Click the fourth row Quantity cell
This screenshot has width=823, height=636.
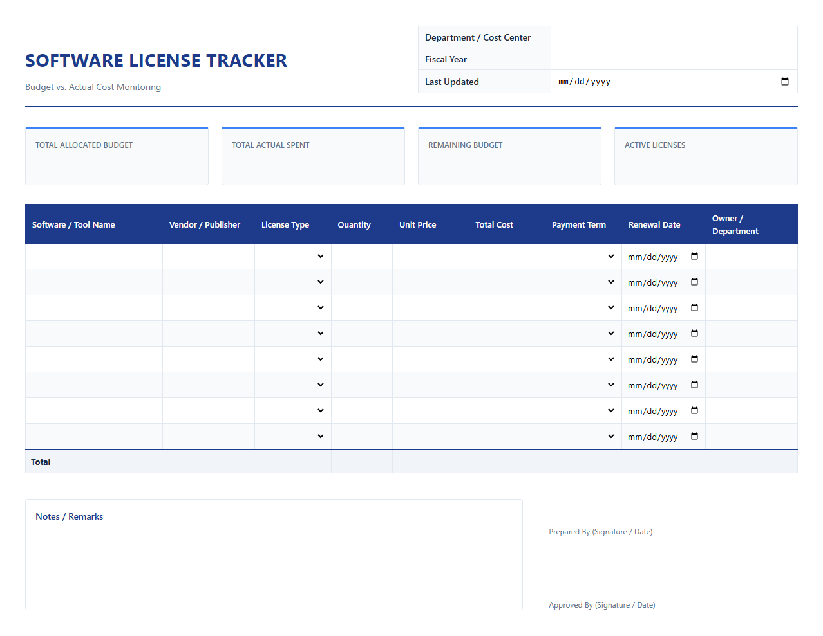[x=362, y=334]
